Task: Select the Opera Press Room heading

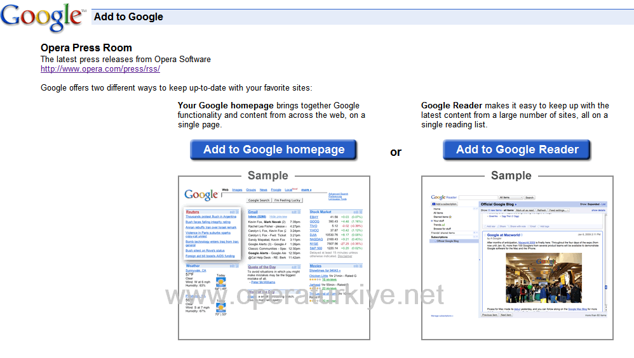Action: click(x=86, y=48)
